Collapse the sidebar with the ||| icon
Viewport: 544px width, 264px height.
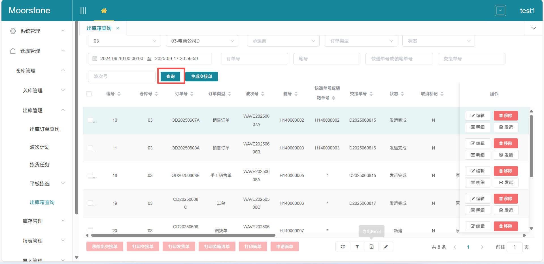point(83,10)
